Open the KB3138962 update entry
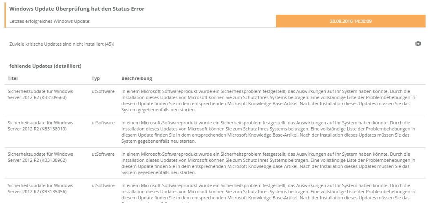Viewport: 428px width, 203px height. pyautogui.click(x=40, y=157)
